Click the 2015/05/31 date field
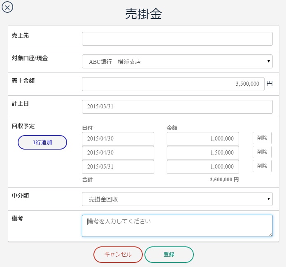Screen dimensions: 286x267 (x=118, y=167)
